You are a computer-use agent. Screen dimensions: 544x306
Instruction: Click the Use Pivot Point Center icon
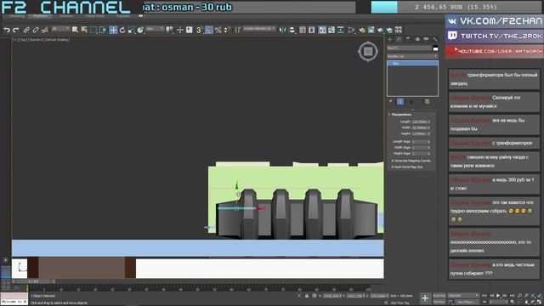coord(170,31)
